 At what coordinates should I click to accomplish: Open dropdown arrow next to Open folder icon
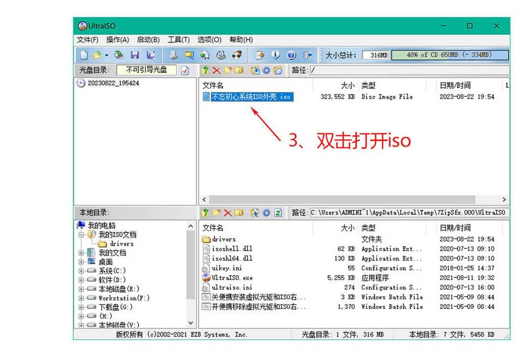[x=107, y=55]
